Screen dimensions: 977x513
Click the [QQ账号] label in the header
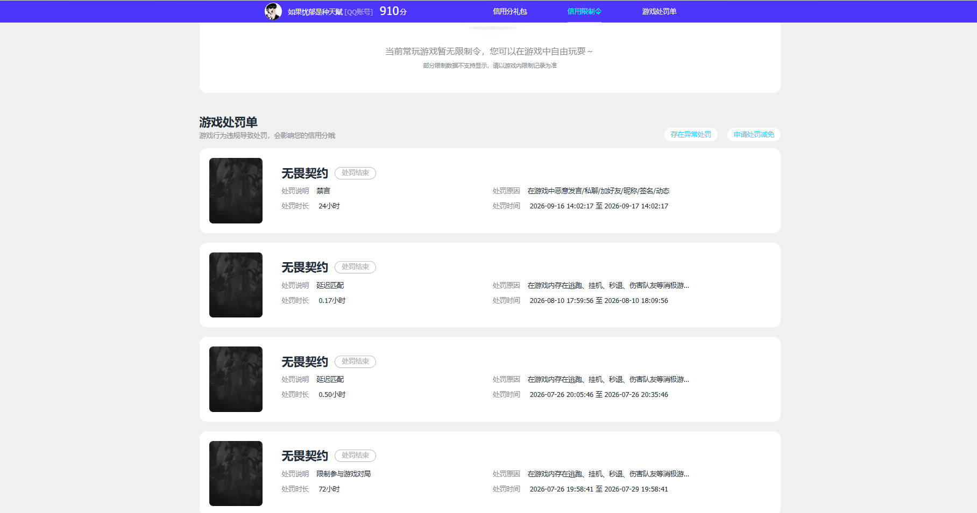tap(358, 12)
